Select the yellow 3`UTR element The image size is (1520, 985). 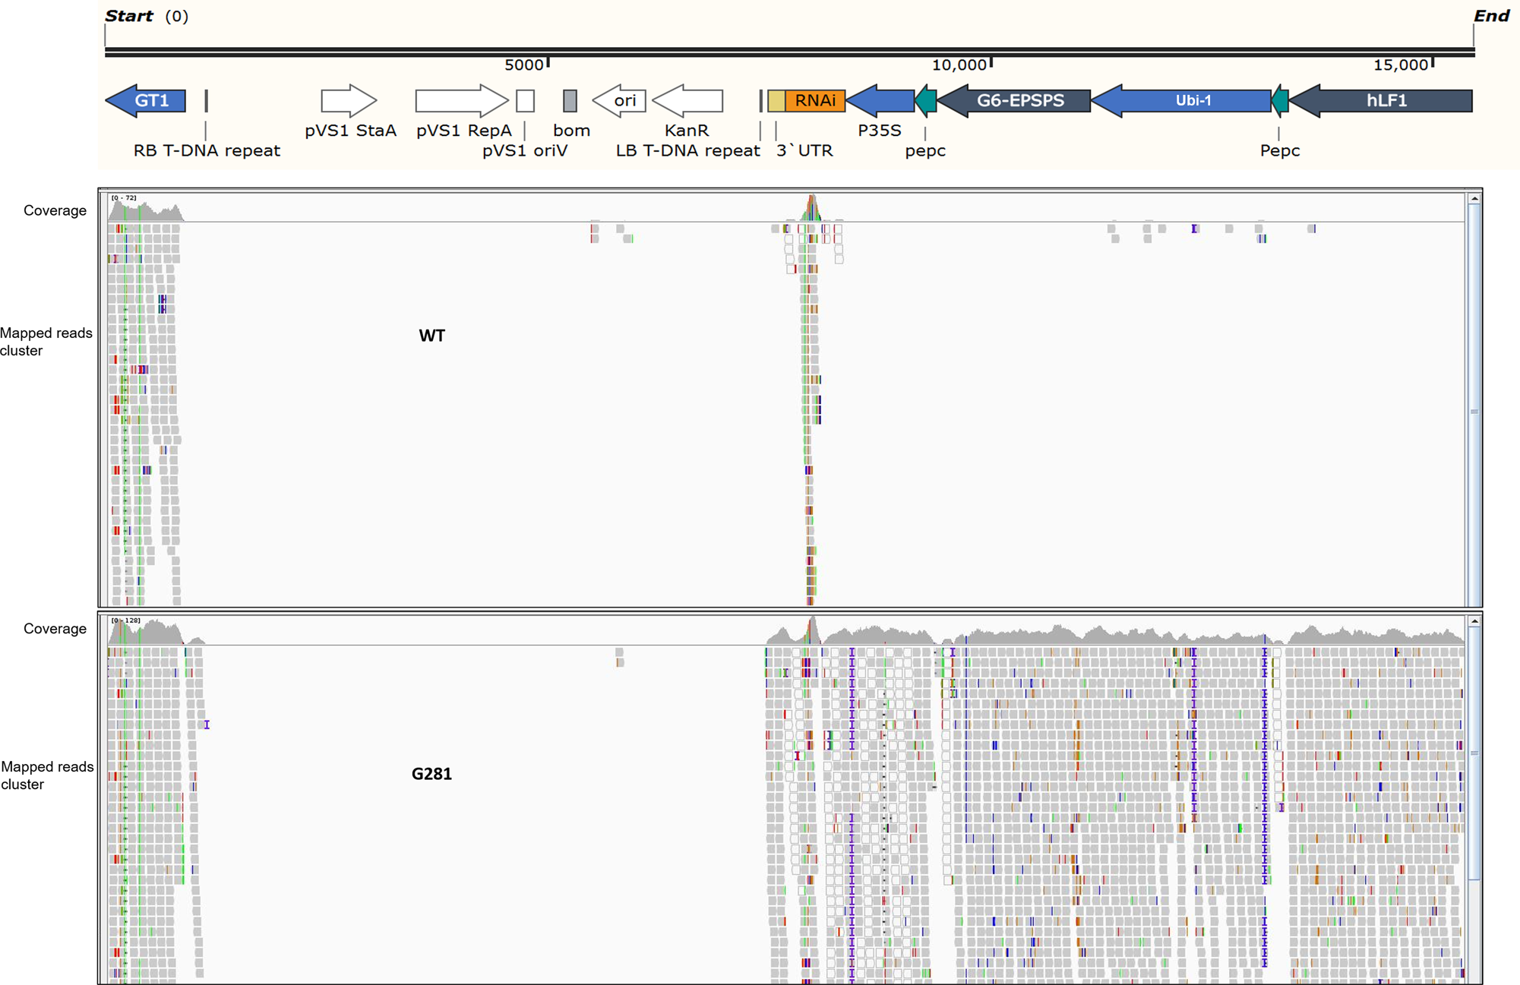(776, 99)
